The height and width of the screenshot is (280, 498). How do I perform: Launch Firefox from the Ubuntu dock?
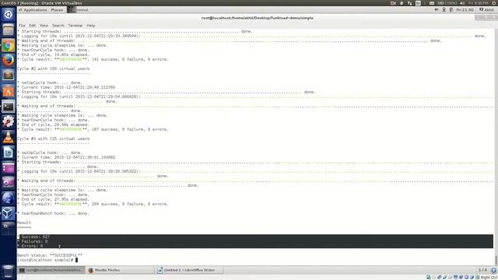tap(9, 61)
